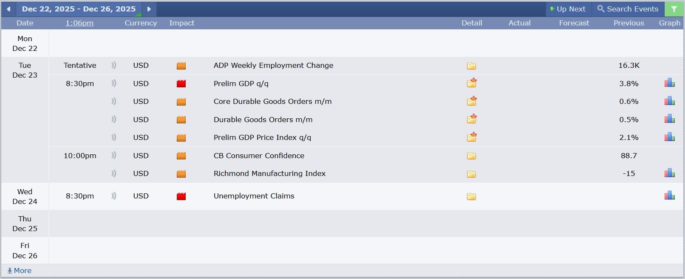The height and width of the screenshot is (279, 685).
Task: Toggle sound alert for Unemployment Claims row
Action: click(x=113, y=196)
